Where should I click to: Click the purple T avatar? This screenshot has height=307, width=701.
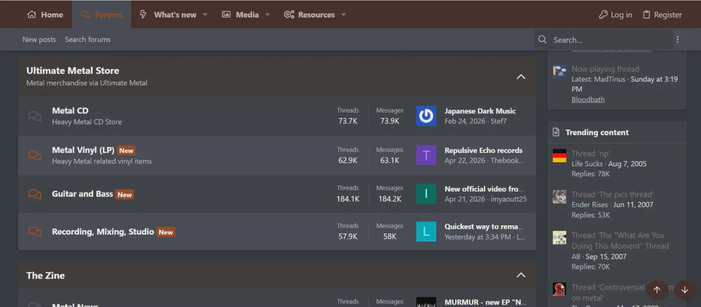pos(426,155)
